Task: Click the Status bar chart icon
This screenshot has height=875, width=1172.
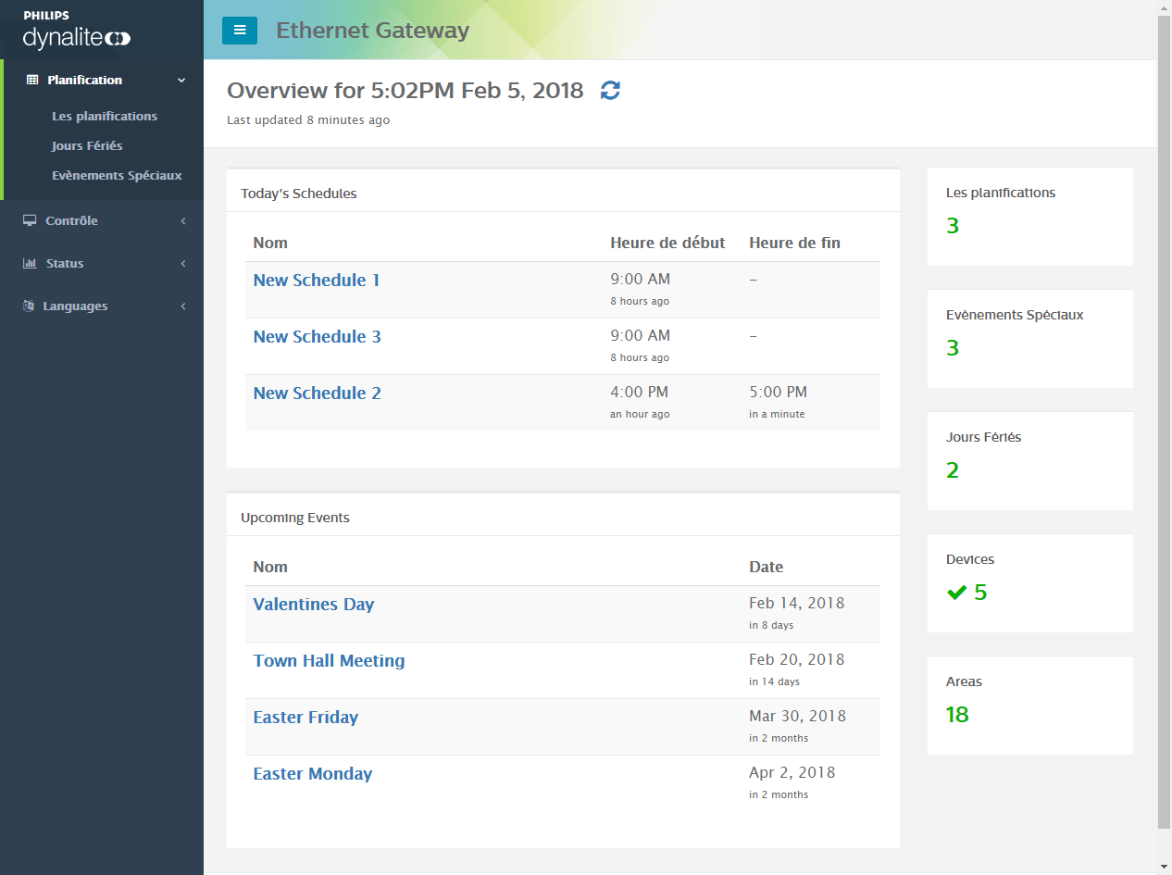Action: 30,263
